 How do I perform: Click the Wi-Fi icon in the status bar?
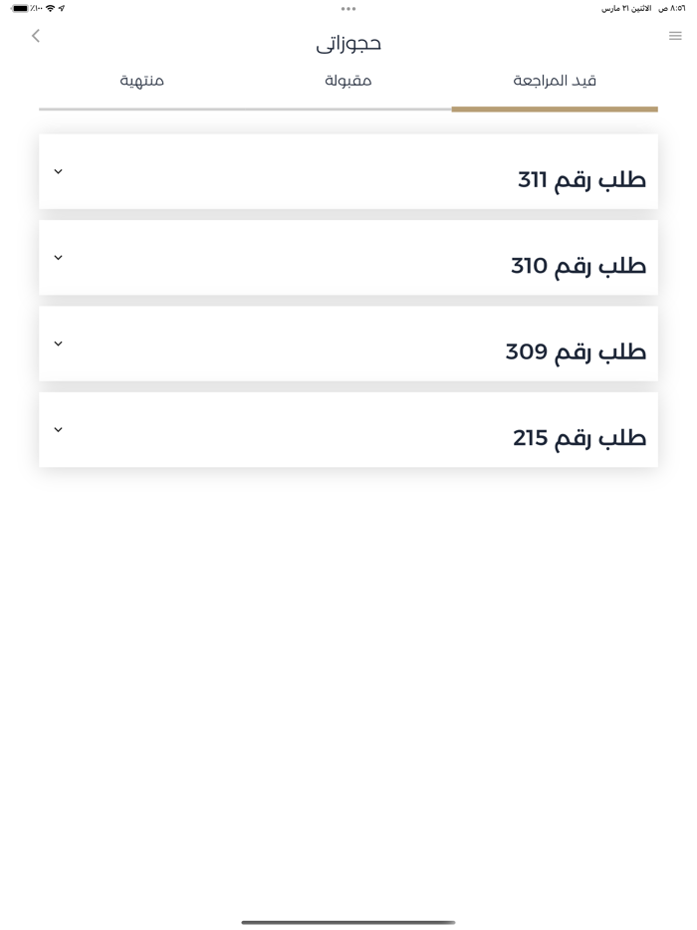pos(50,7)
